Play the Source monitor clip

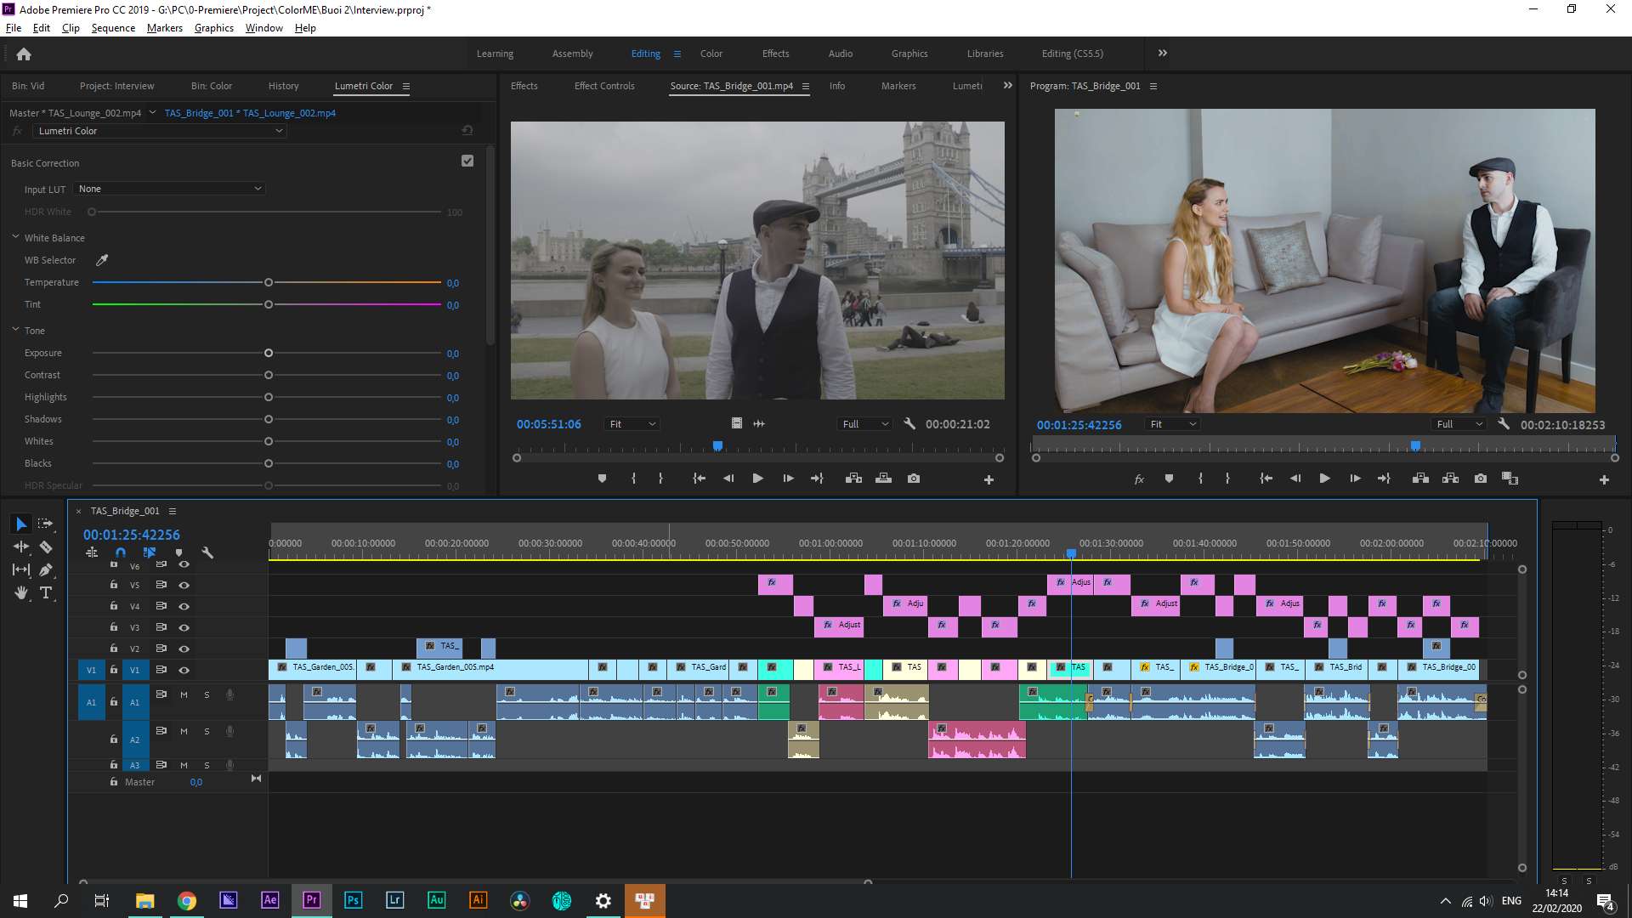(x=757, y=479)
